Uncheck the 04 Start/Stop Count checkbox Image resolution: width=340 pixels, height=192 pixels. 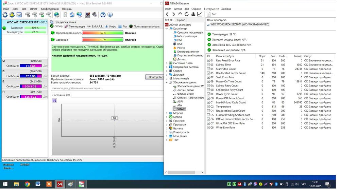[208, 69]
